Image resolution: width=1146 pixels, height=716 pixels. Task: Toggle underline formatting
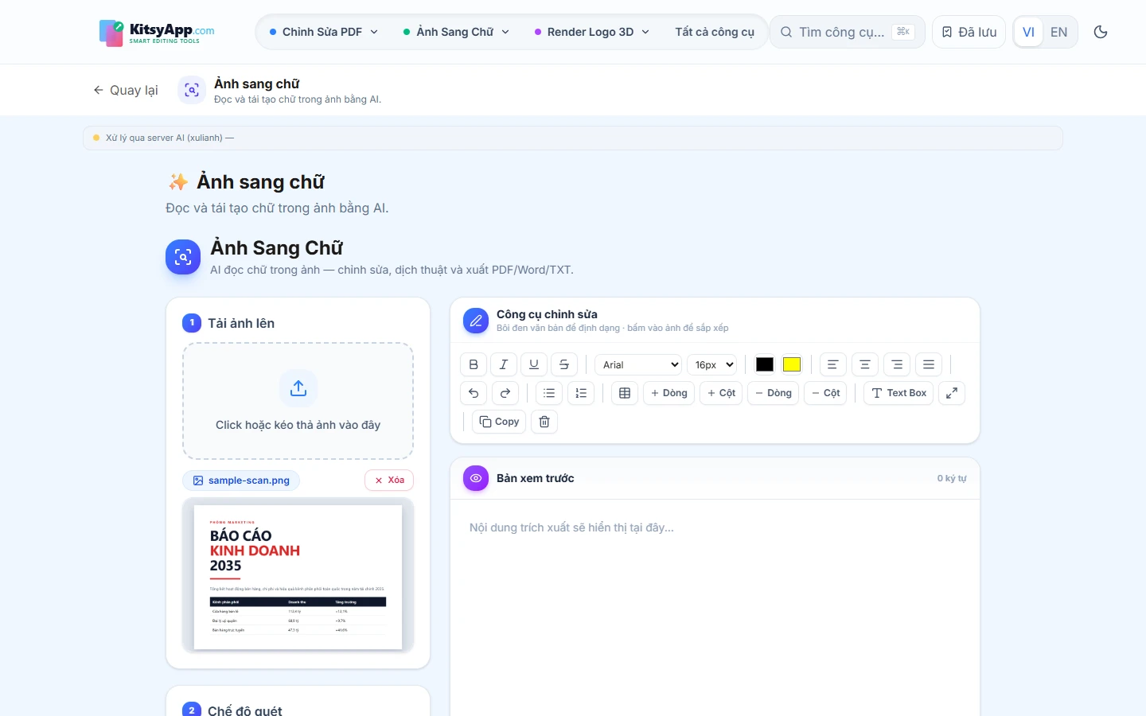[534, 364]
